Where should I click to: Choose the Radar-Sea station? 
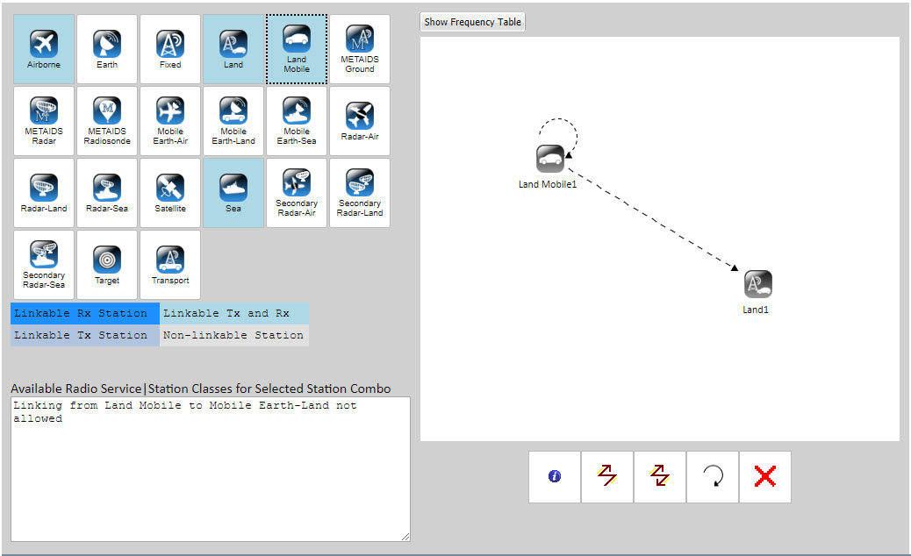107,193
